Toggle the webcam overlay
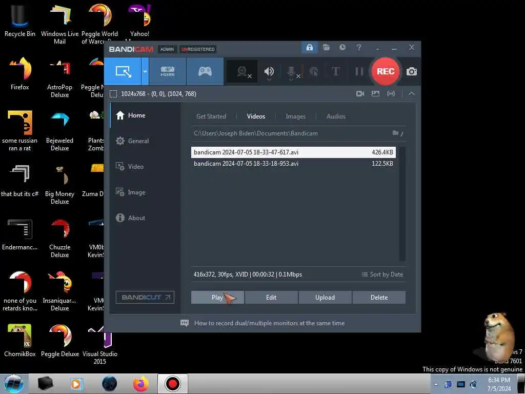 point(243,71)
